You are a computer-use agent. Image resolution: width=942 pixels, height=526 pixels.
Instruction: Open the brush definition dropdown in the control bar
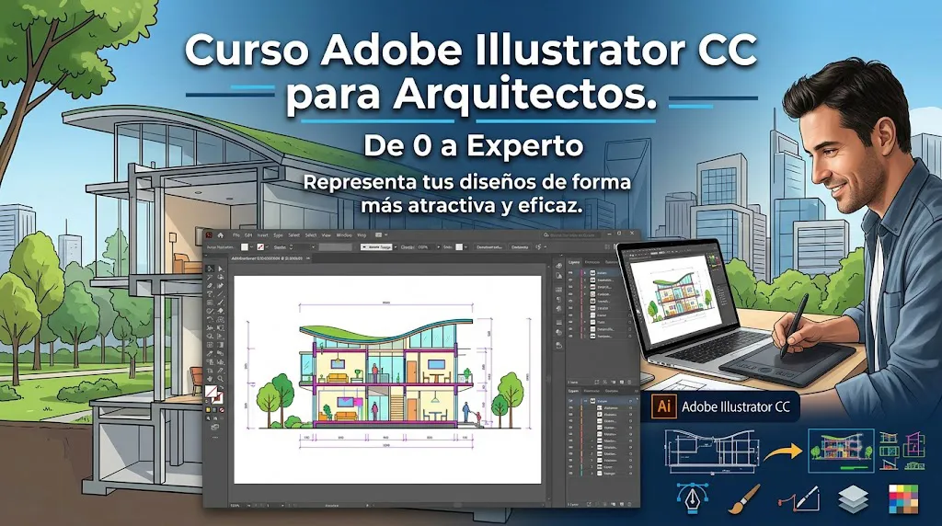pyautogui.click(x=396, y=246)
